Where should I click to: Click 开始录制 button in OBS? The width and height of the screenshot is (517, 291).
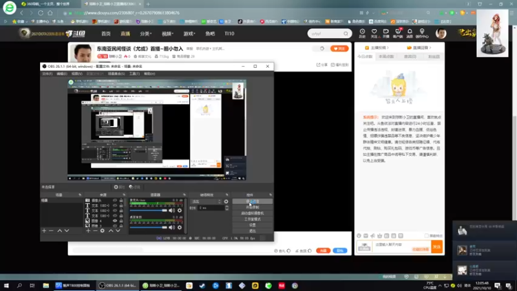pos(253,207)
